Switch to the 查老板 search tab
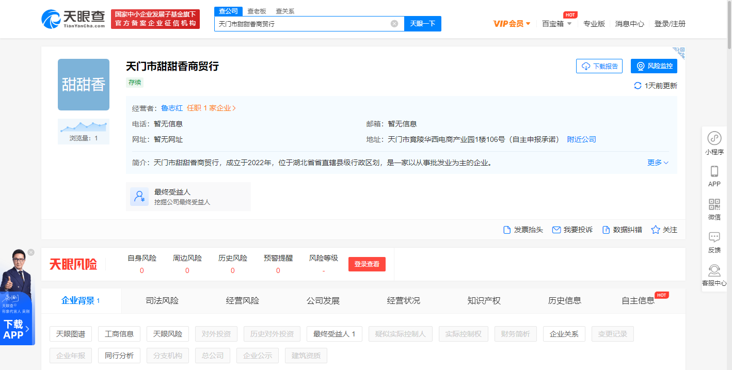Viewport: 732px width, 370px height. click(x=257, y=11)
